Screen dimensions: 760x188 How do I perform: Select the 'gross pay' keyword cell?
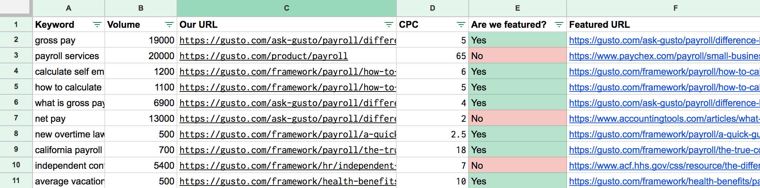click(x=69, y=40)
